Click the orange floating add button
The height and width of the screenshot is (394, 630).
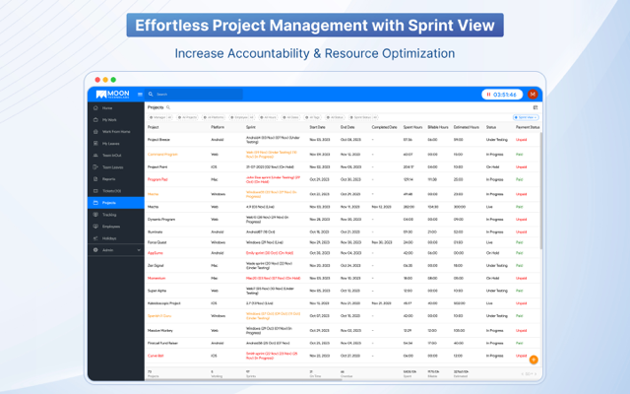point(534,360)
